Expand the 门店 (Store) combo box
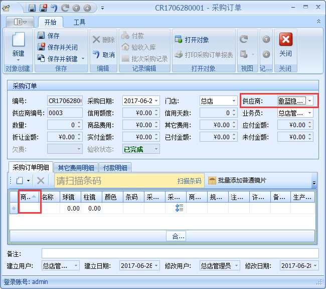Screen dimensions: 326x289 pos(234,101)
